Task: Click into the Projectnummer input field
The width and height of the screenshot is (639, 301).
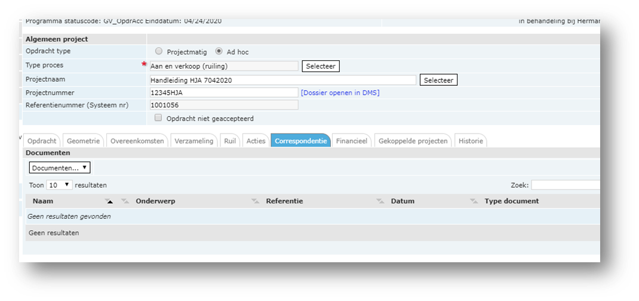Action: click(x=223, y=92)
